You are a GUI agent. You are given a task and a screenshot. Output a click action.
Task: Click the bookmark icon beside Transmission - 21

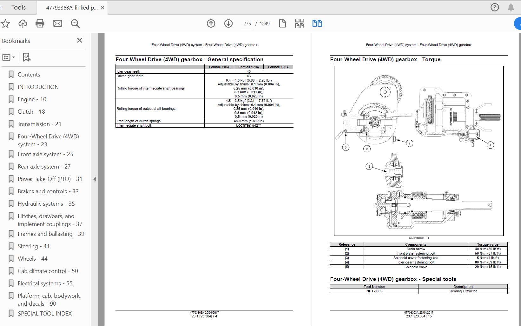[x=11, y=124]
